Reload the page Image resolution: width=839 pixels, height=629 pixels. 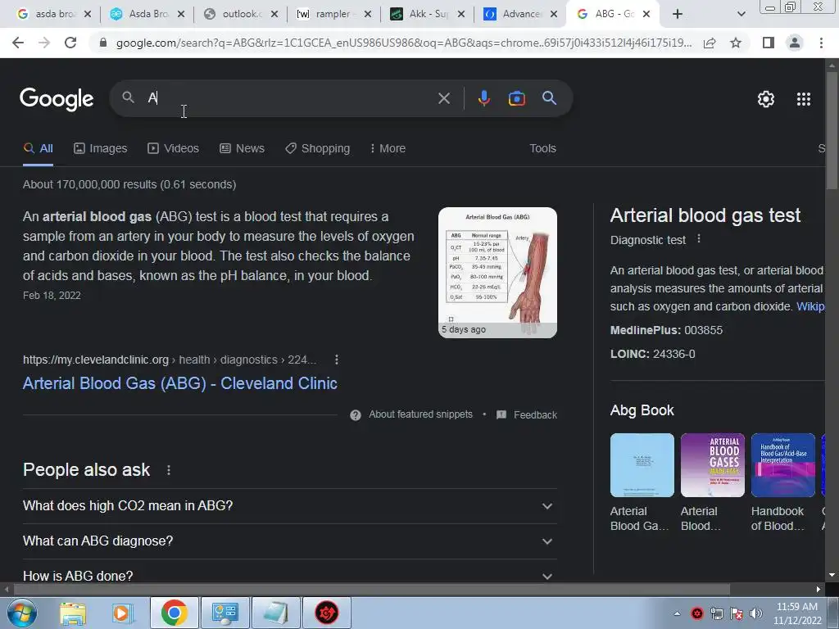tap(70, 43)
